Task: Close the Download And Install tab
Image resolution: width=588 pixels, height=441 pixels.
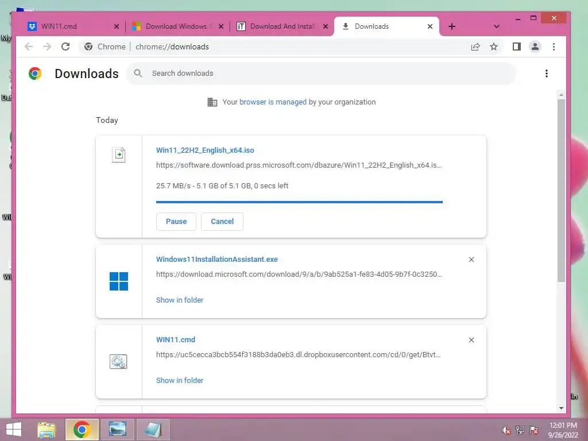Action: 326,26
